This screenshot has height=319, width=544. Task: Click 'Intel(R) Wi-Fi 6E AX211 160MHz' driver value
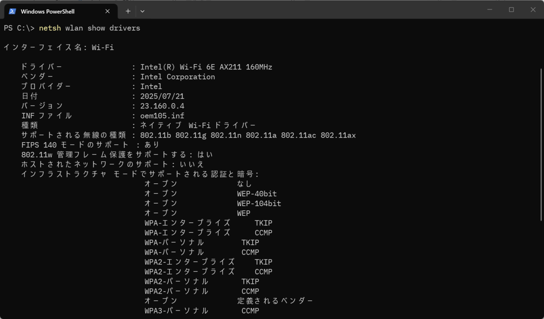206,67
